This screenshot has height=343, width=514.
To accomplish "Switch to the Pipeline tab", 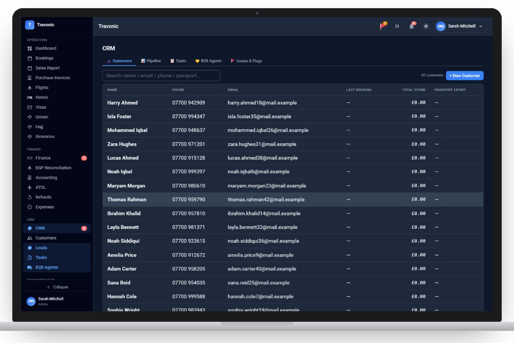I will point(151,61).
